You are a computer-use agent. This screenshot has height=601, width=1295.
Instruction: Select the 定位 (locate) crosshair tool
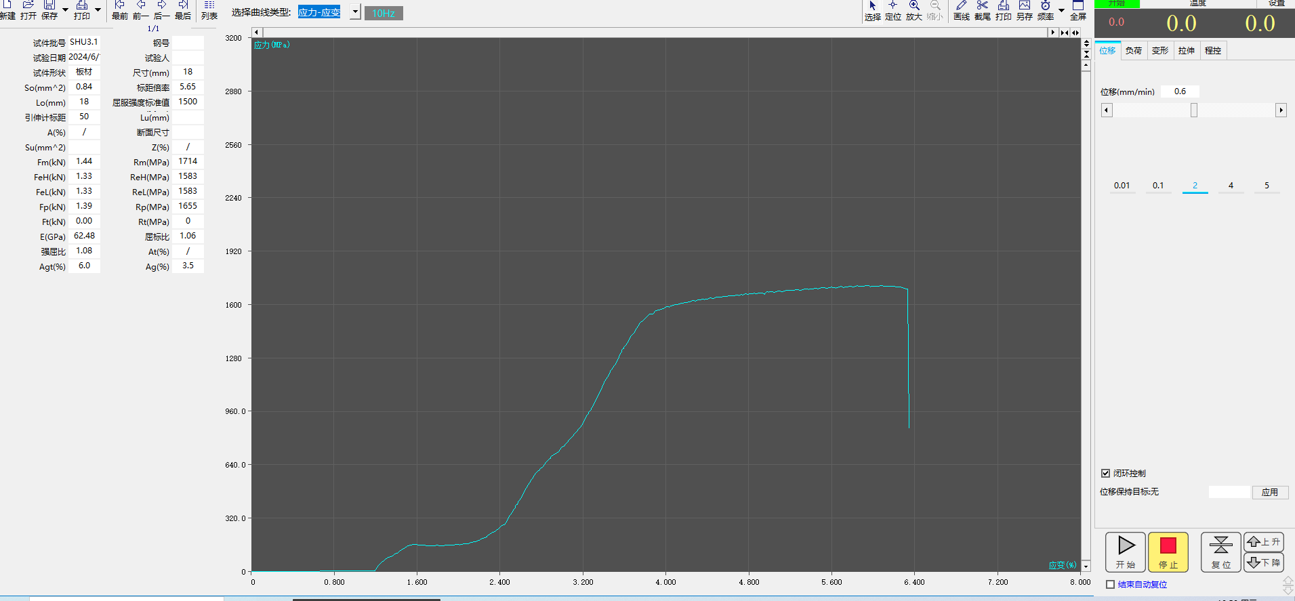tap(893, 9)
